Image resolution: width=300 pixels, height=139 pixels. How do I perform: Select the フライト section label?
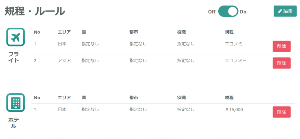pyautogui.click(x=13, y=57)
